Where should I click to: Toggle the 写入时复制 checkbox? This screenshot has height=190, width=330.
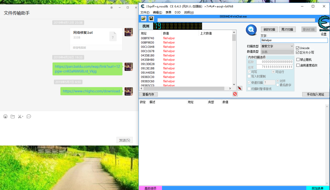[x=249, y=76]
